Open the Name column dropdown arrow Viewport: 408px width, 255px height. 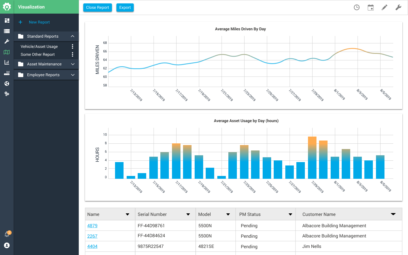[x=127, y=214]
